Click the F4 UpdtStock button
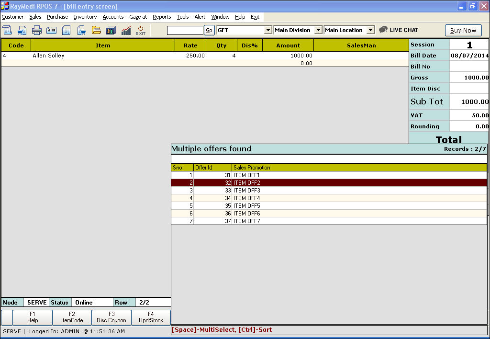 coord(151,317)
